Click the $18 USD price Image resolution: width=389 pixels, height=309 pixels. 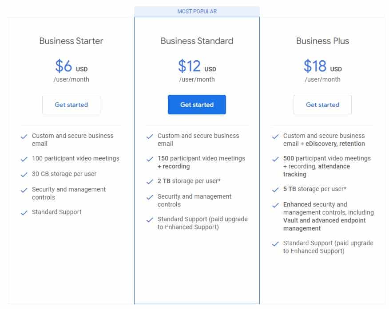coord(322,66)
